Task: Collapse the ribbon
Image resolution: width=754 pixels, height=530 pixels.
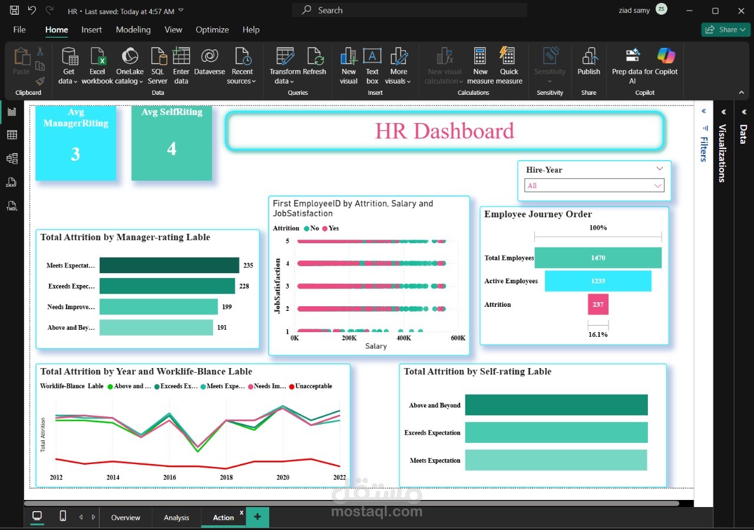Action: (741, 92)
